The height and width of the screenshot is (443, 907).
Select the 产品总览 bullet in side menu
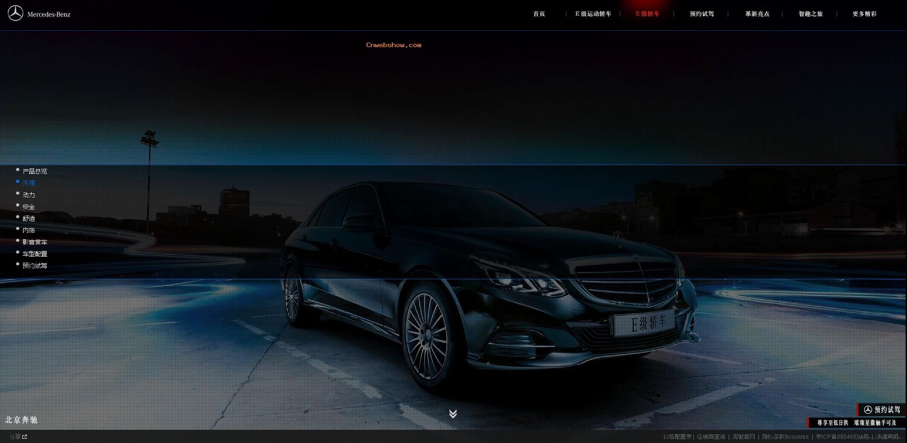pyautogui.click(x=34, y=171)
